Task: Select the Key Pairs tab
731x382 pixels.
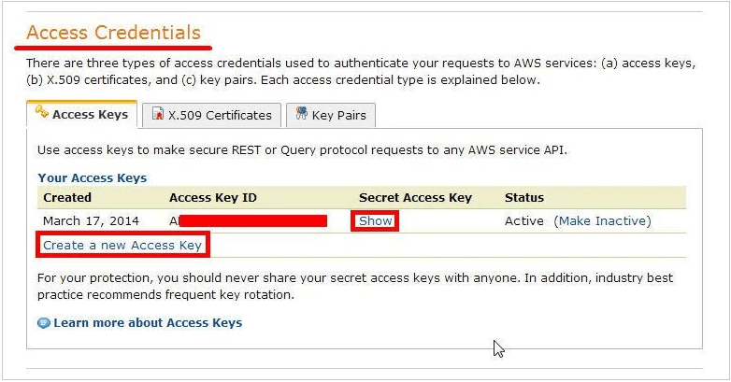Action: (x=339, y=116)
